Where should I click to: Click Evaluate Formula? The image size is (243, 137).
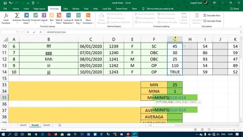(167, 22)
